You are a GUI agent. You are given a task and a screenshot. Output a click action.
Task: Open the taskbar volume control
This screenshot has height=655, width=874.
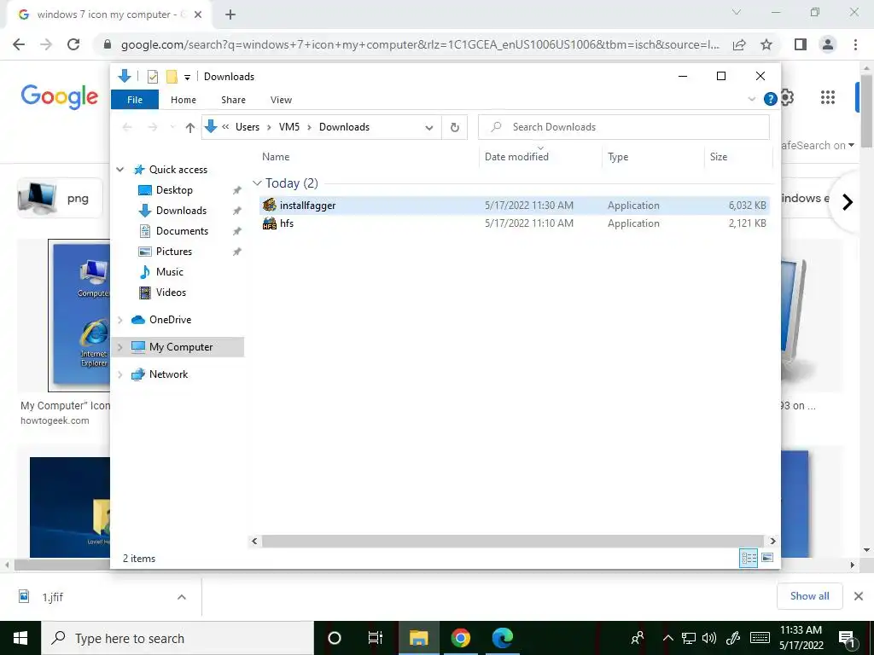tap(709, 638)
